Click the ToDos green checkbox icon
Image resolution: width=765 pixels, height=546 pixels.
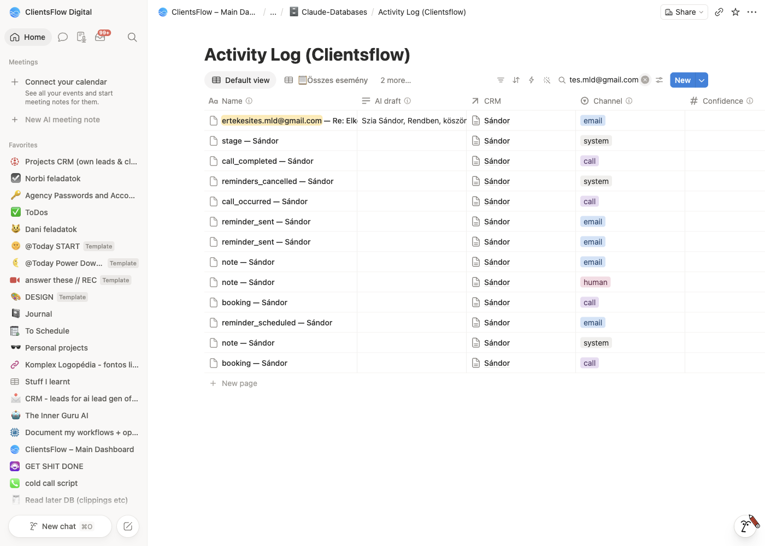coord(16,212)
